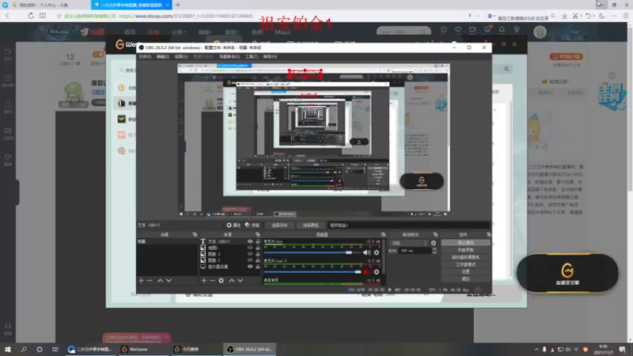Screen dimensions: 633x356
Task: Open the 视图(V) menu in OBS
Action: (181, 56)
